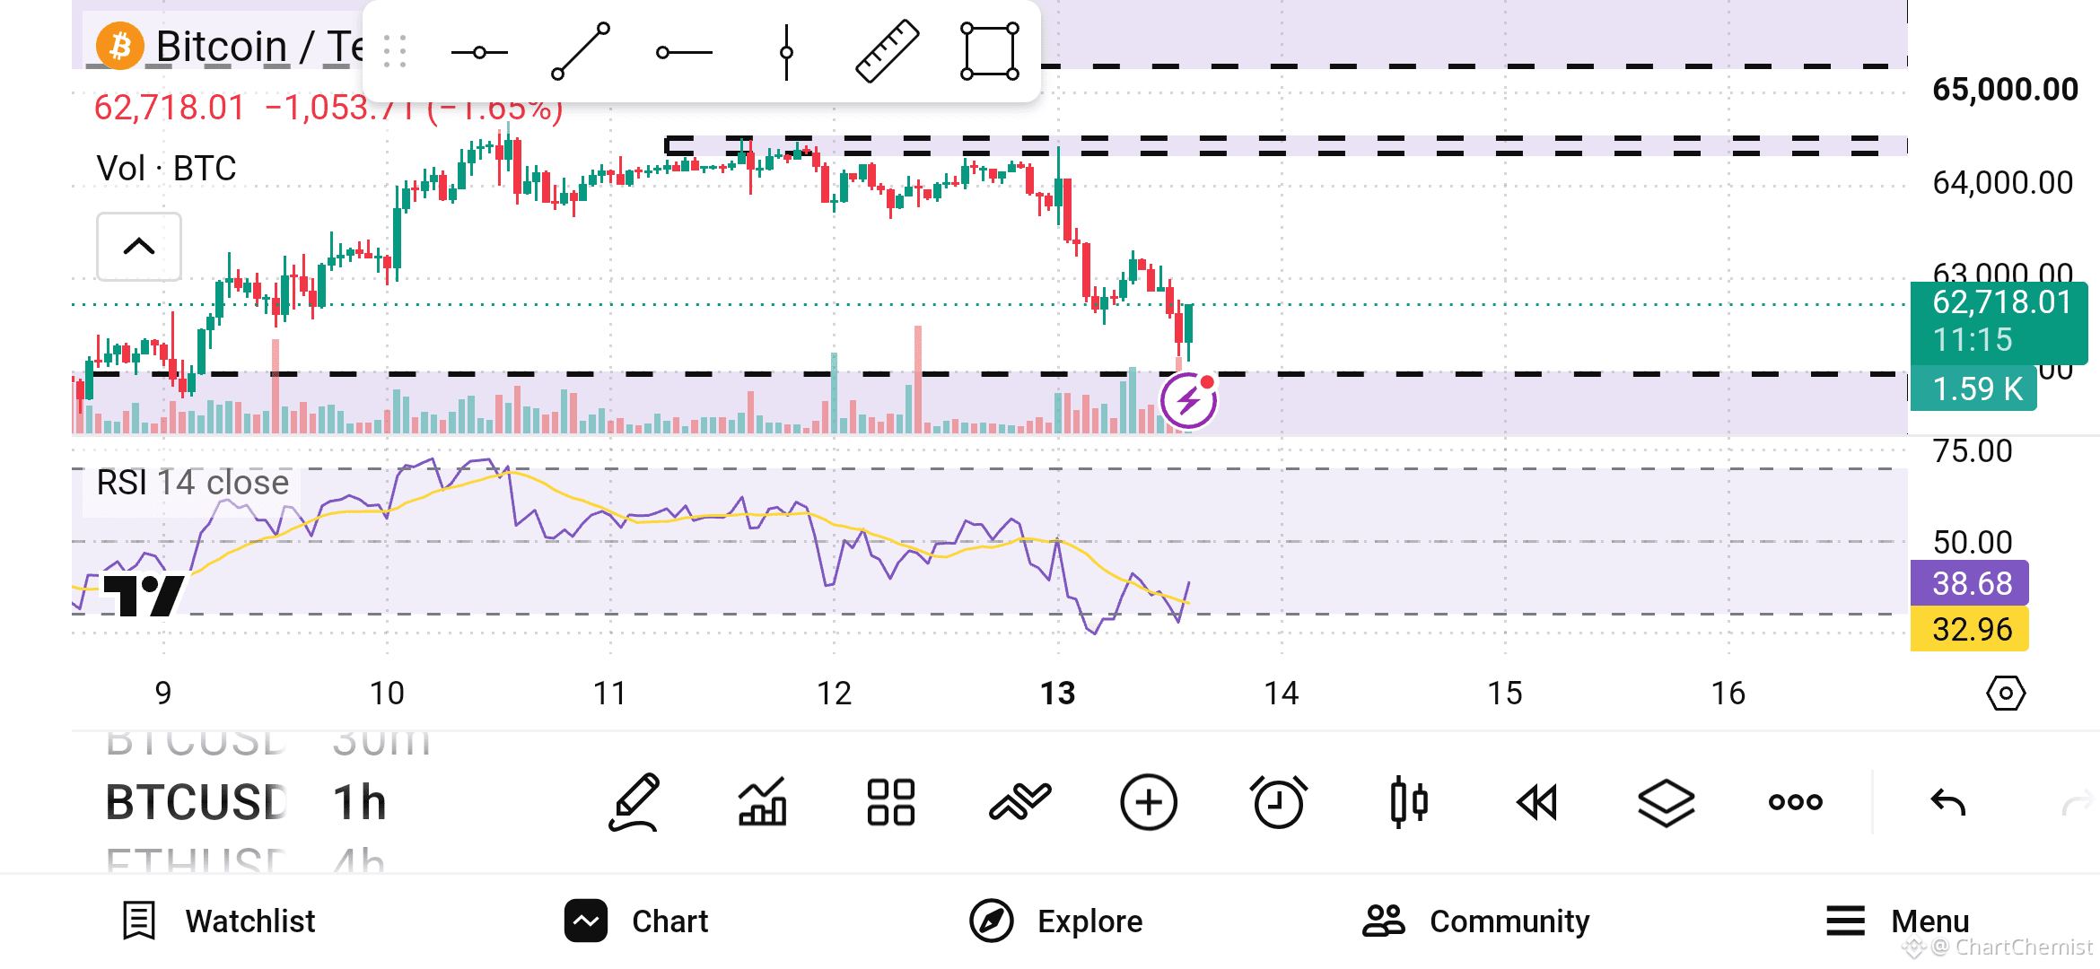Tap the Bitcoin symbol logo icon
The image size is (2100, 969).
coord(119,46)
